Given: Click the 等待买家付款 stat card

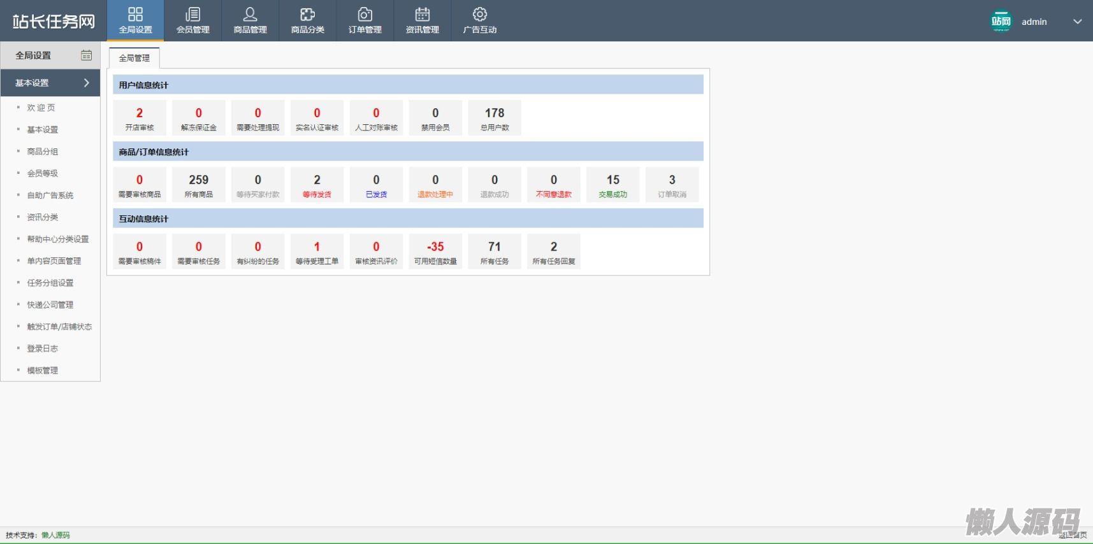Looking at the screenshot, I should click(x=258, y=185).
